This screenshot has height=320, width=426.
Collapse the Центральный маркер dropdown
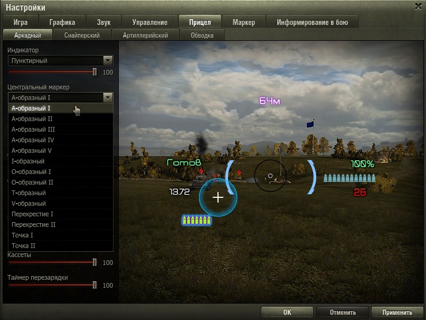point(61,97)
